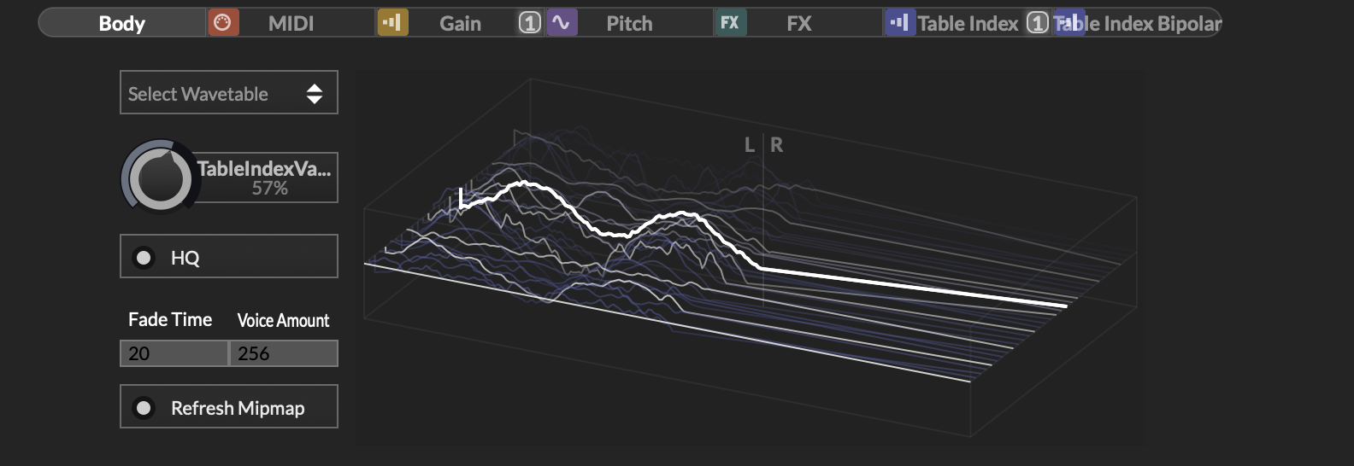Open the Gain tab
The width and height of the screenshot is (1354, 466).
(460, 23)
